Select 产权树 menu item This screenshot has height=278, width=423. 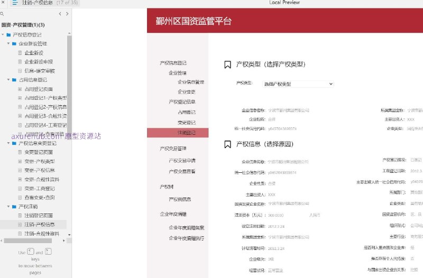click(x=167, y=187)
